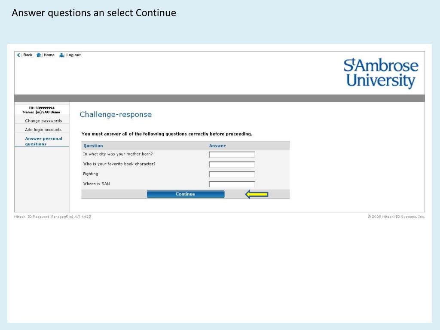Open Add login accounts in the sidebar

coord(43,130)
